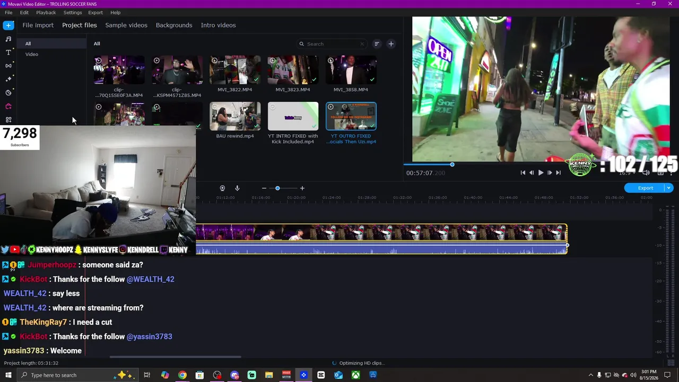Zoom in the timeline with plus
Screen dimensions: 679x382
pyautogui.click(x=302, y=188)
